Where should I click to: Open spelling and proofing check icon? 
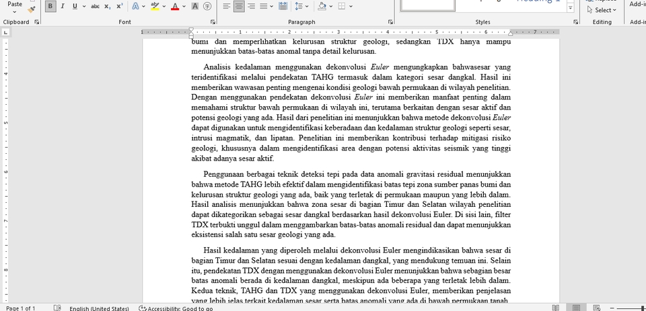(x=57, y=308)
